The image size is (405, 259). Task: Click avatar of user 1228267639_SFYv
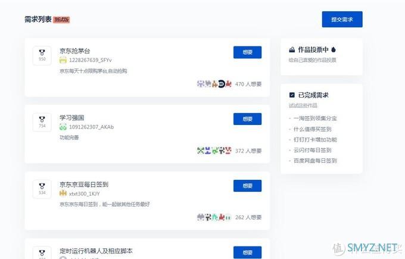pos(63,60)
